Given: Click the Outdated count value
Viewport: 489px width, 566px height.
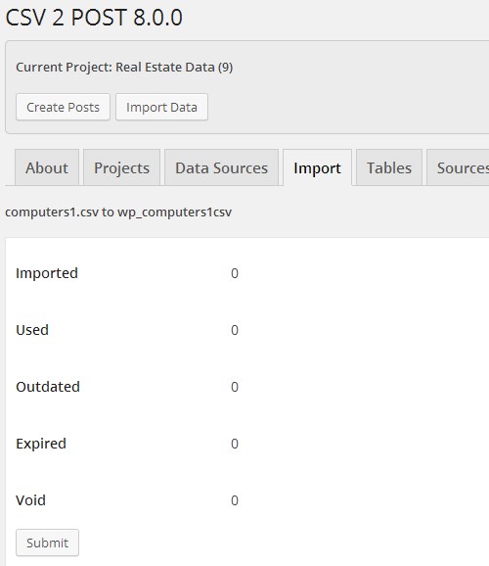Looking at the screenshot, I should tap(235, 387).
